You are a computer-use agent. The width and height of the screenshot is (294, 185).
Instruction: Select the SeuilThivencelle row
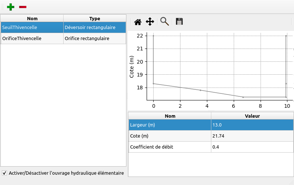(32, 27)
